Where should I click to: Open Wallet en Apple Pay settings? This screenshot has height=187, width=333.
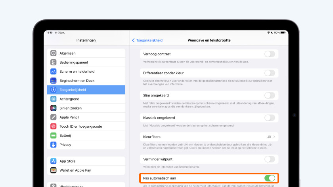[x=86, y=170]
